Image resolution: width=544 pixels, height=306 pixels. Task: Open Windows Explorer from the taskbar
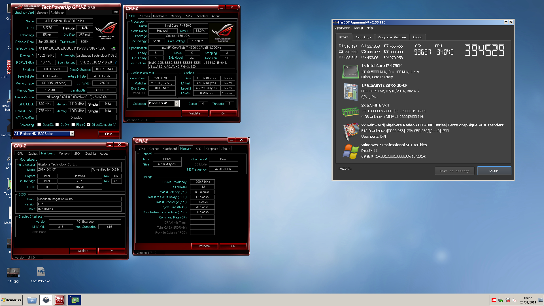[x=32, y=300]
